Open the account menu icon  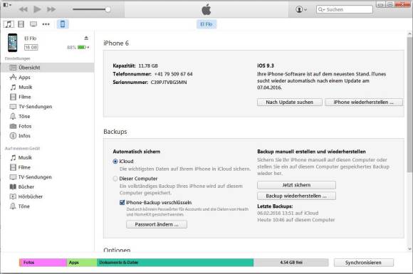point(300,9)
